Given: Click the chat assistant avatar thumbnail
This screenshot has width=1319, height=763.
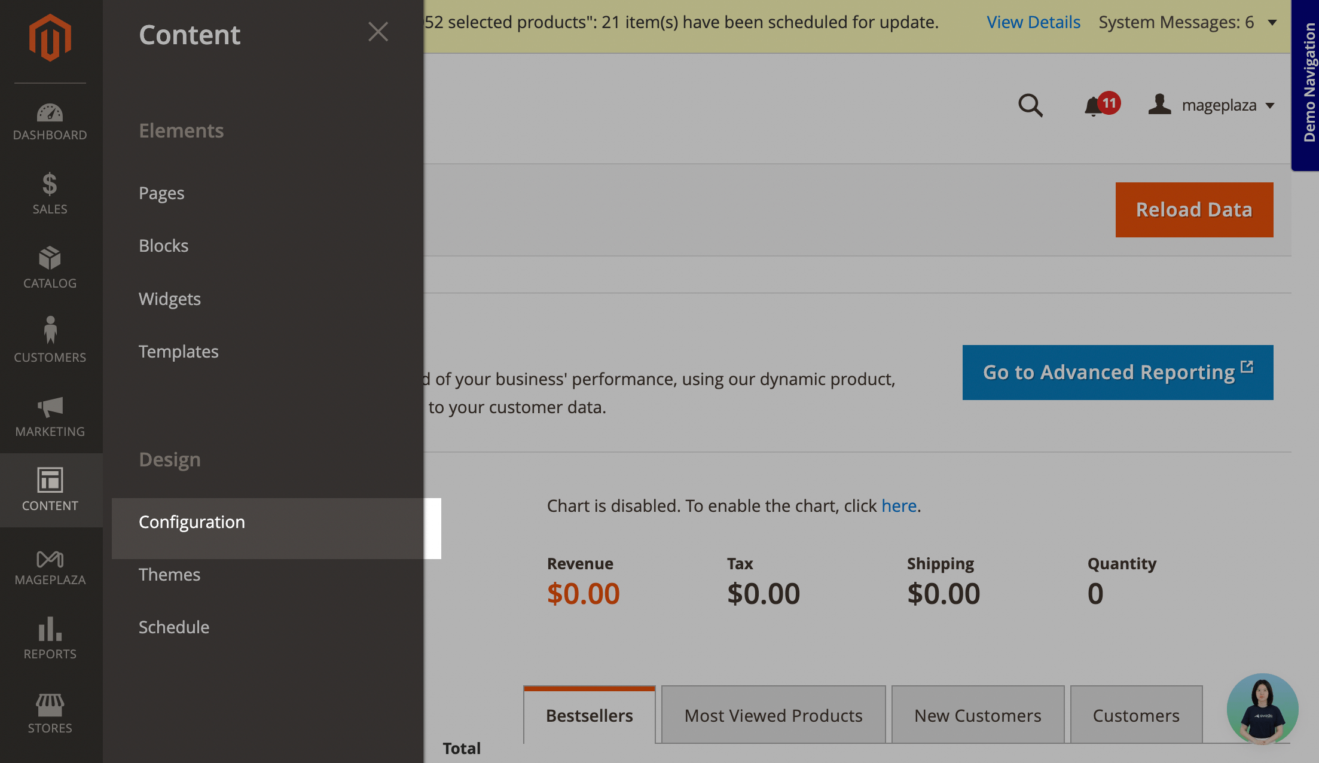Looking at the screenshot, I should [1262, 709].
